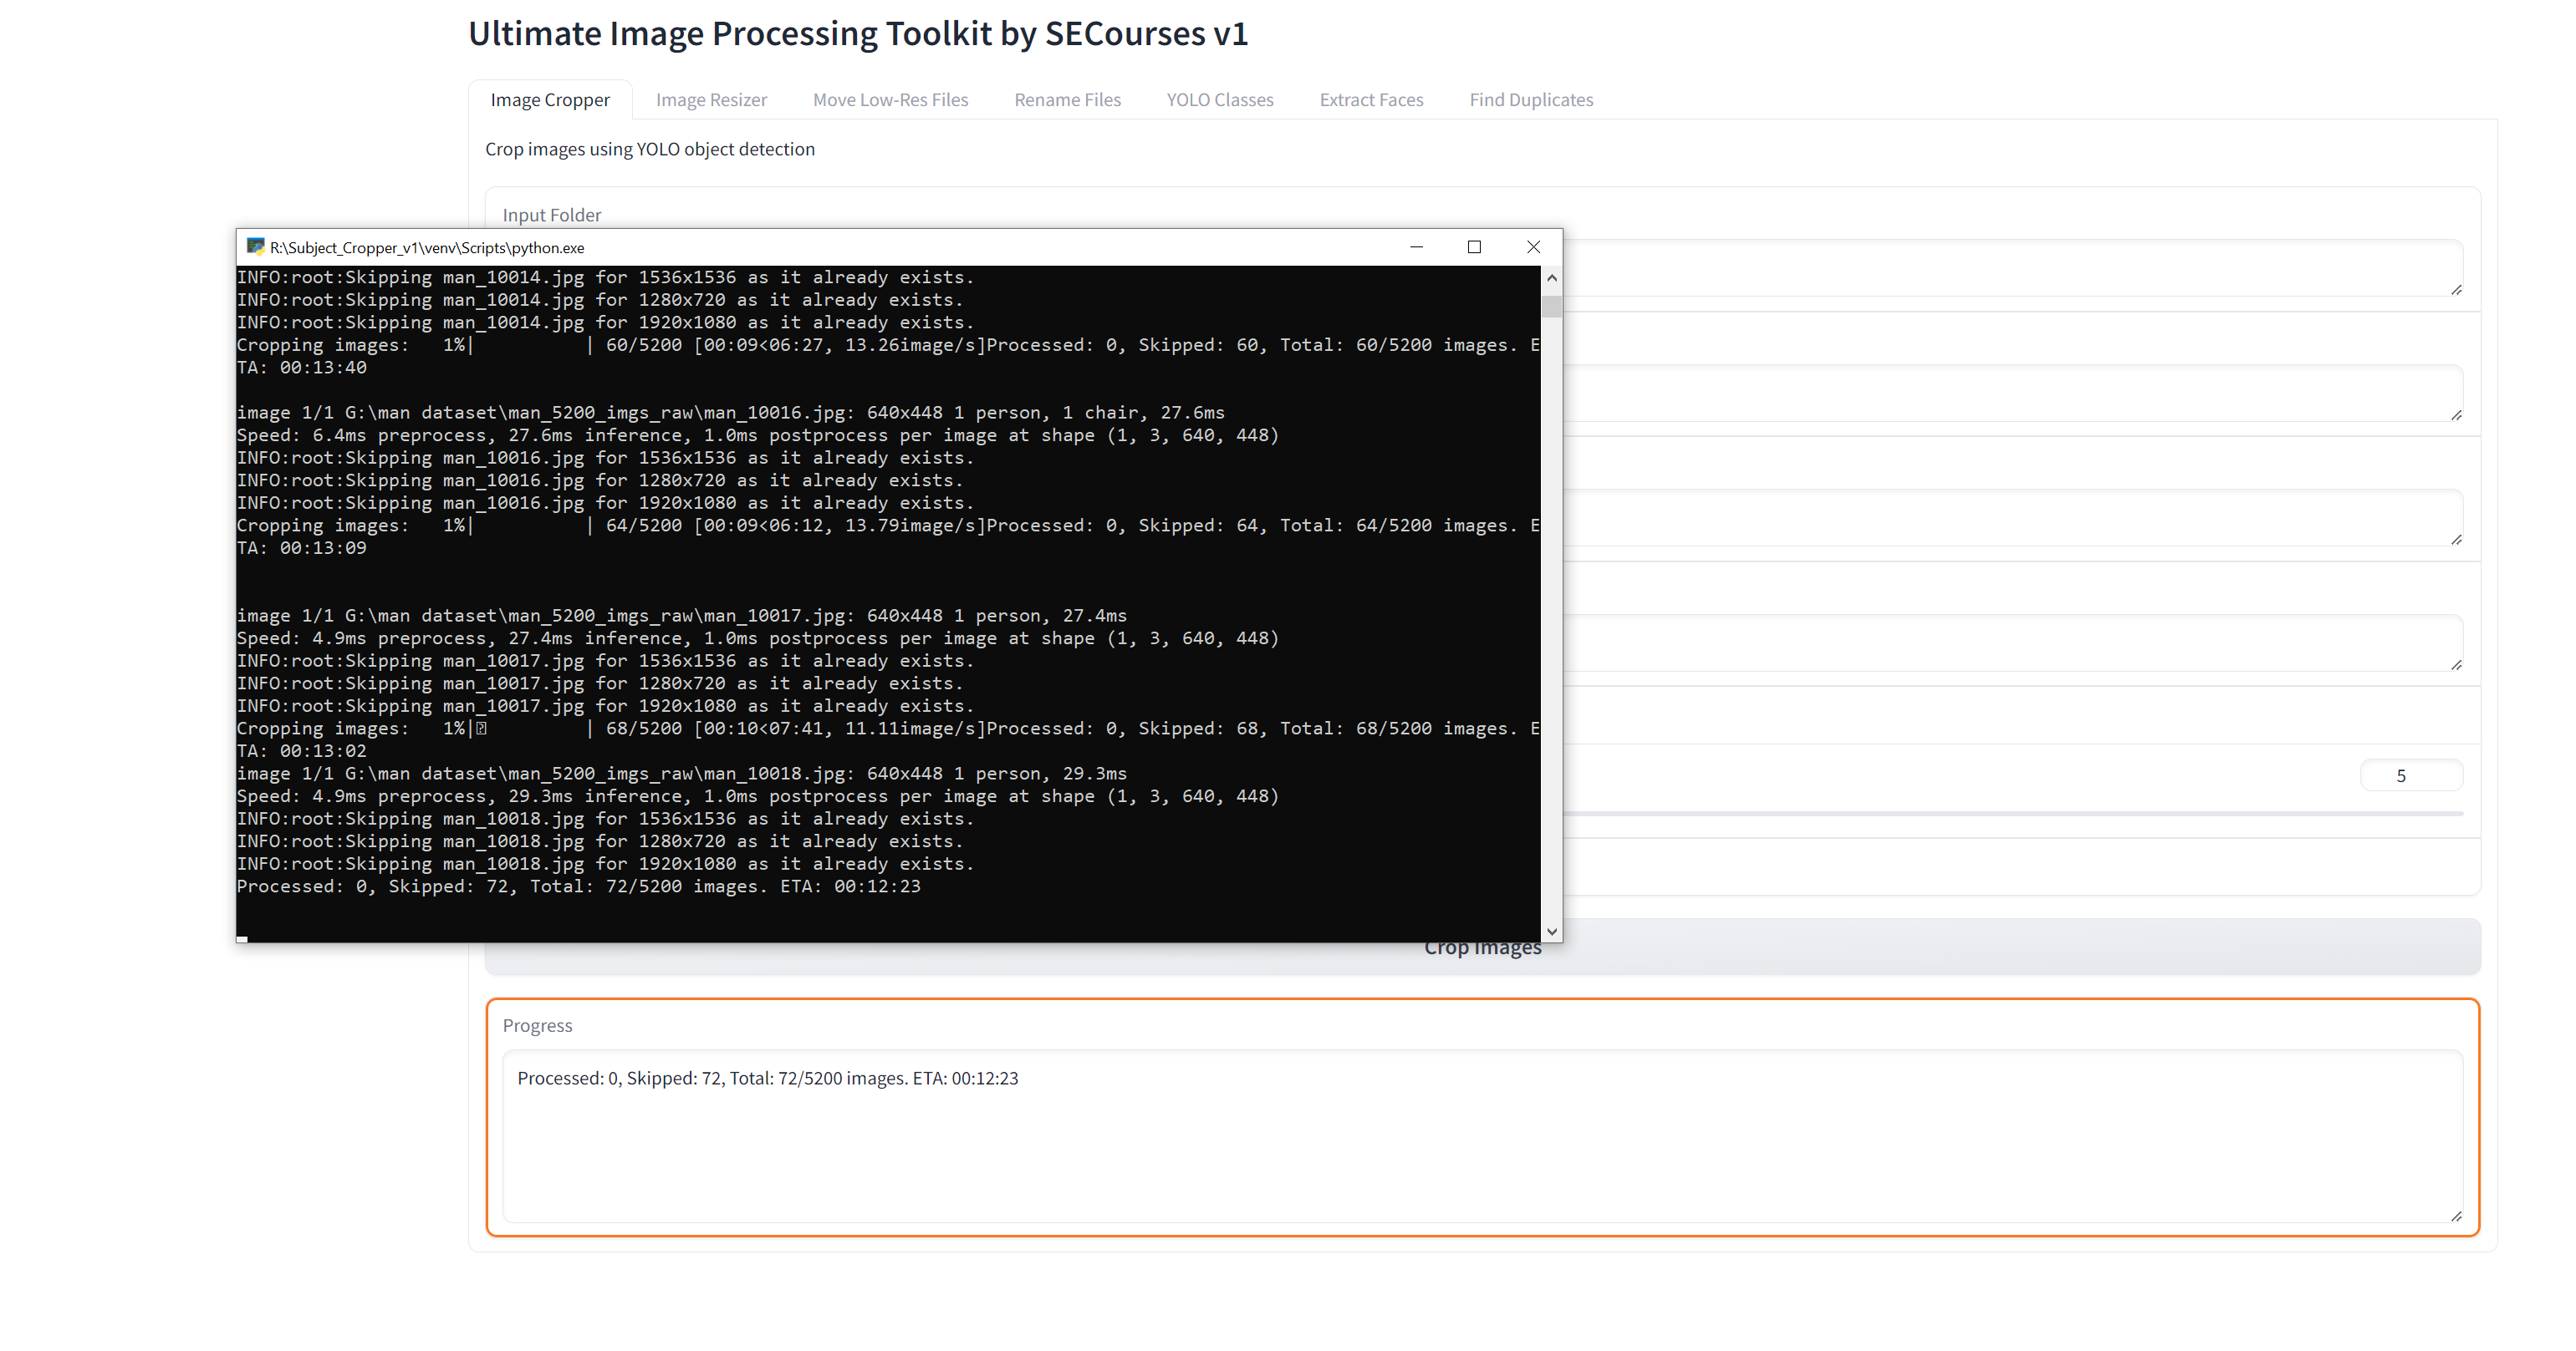Image resolution: width=2576 pixels, height=1351 pixels.
Task: Click the console vertical scrollbar thumb
Action: pos(1551,305)
